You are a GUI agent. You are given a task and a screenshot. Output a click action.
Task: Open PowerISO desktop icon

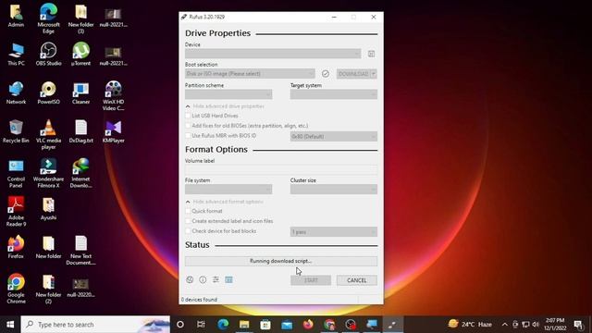click(x=48, y=92)
